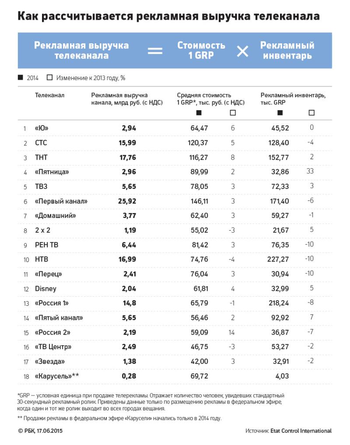The height and width of the screenshot is (445, 350).
Task: Click empty square under Средняя стоимость column
Action: coord(233,112)
